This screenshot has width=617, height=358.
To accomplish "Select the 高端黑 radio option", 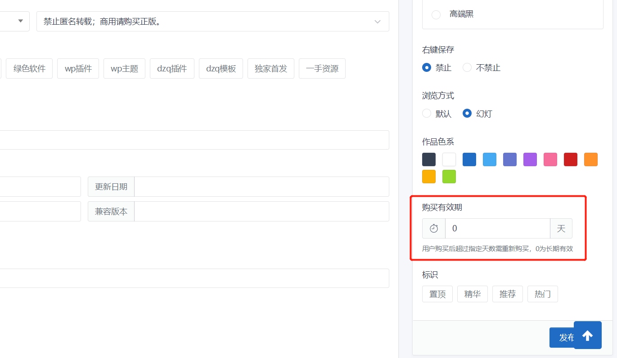I will [x=436, y=14].
